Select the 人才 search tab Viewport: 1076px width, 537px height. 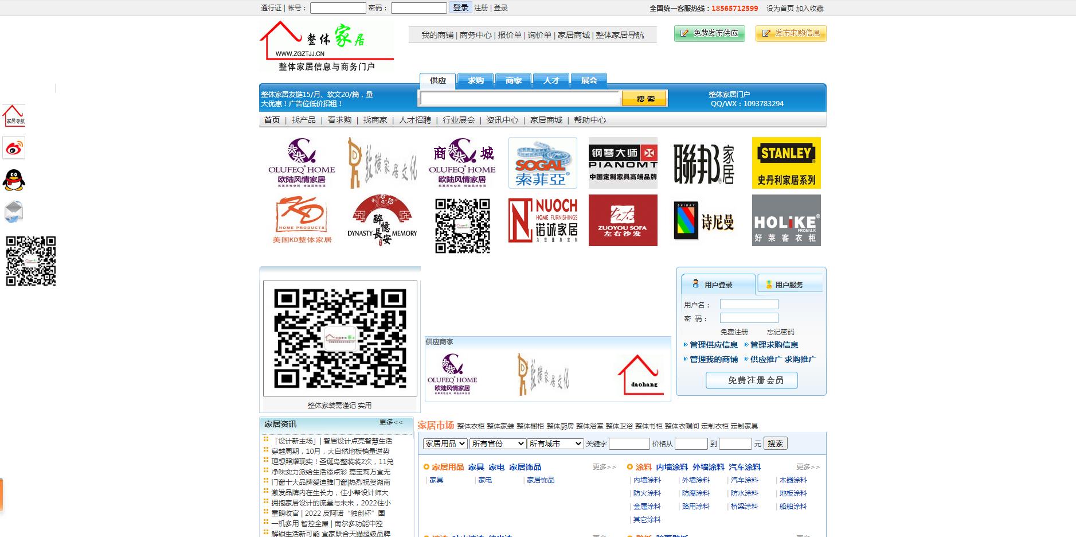point(551,80)
